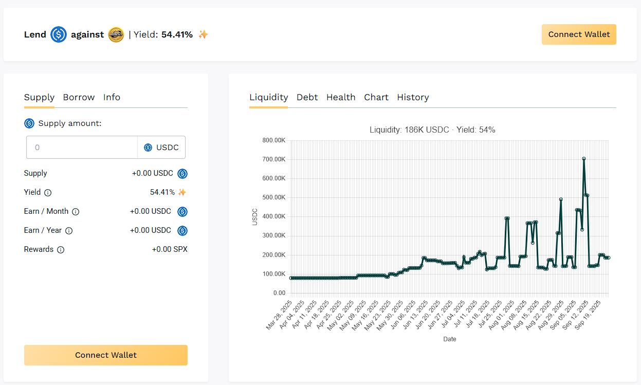
Task: Click the SPX collateral token icon in header
Action: coord(116,34)
